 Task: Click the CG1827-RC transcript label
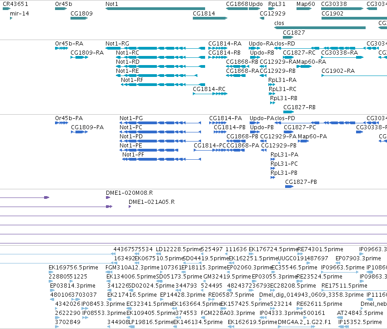click(x=299, y=53)
